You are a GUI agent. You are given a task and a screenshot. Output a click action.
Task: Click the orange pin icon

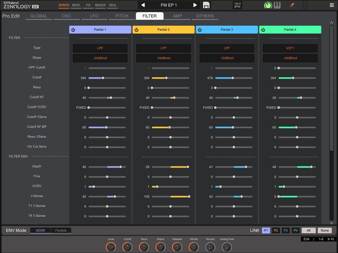pos(292,5)
